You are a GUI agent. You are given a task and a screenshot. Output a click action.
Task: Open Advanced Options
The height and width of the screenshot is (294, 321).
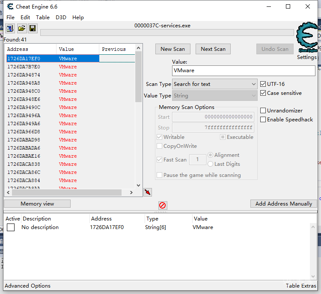27,286
